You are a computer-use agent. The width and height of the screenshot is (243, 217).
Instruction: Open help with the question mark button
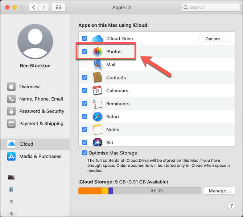pos(231,205)
